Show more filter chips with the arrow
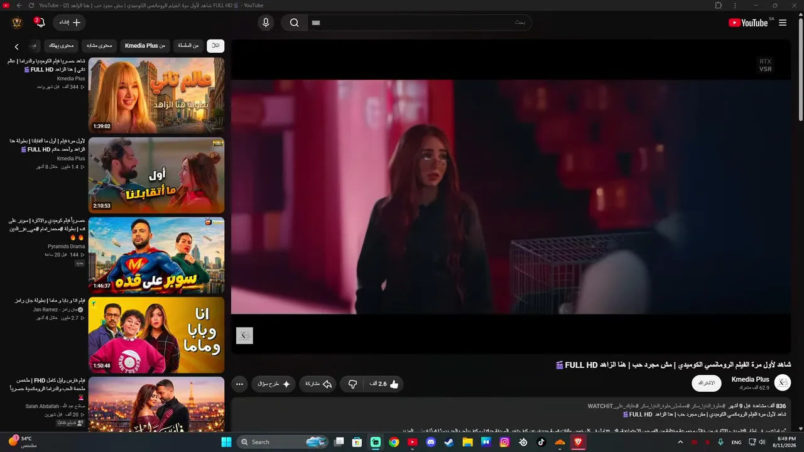This screenshot has width=804, height=452. pos(16,46)
